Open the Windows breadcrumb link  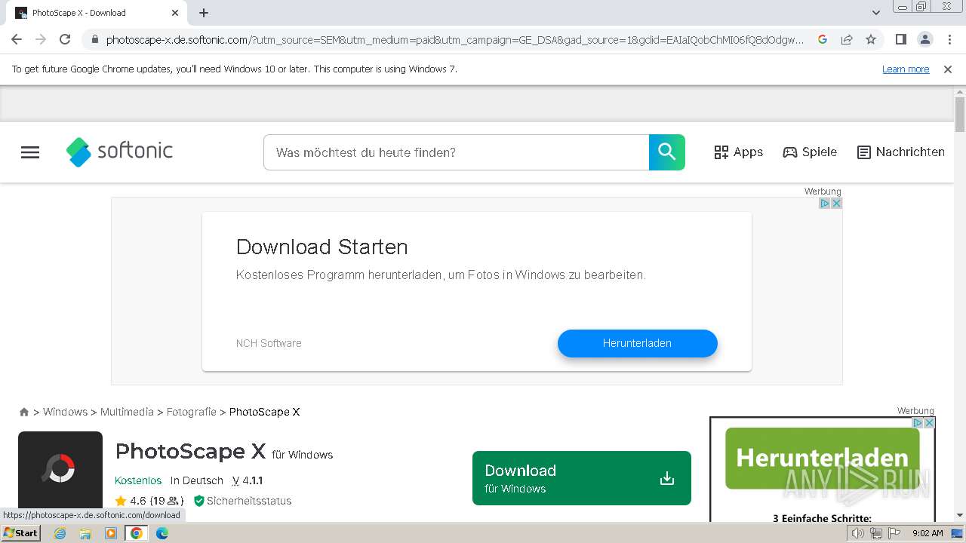pyautogui.click(x=65, y=412)
